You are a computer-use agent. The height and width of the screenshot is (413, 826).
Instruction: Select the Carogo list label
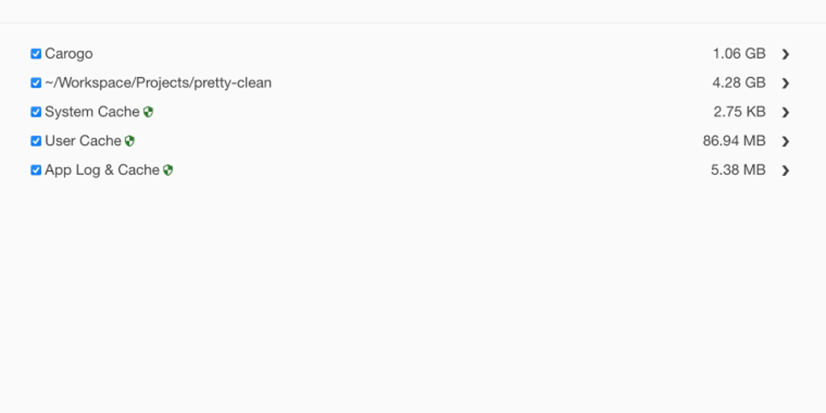pos(69,54)
